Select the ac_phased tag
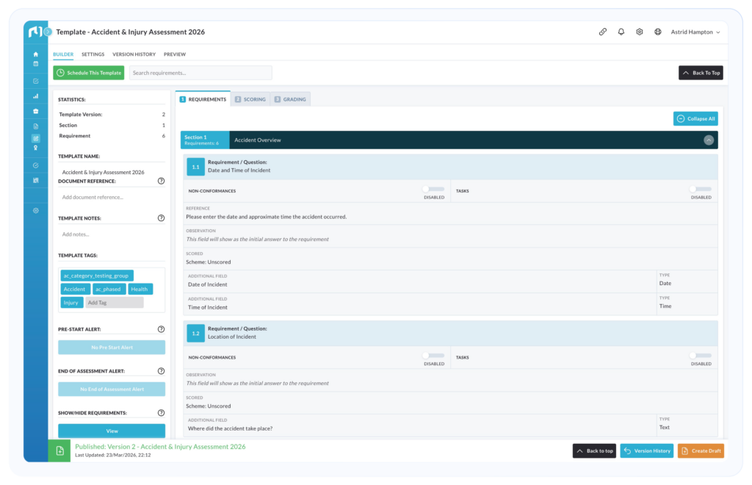 (109, 290)
